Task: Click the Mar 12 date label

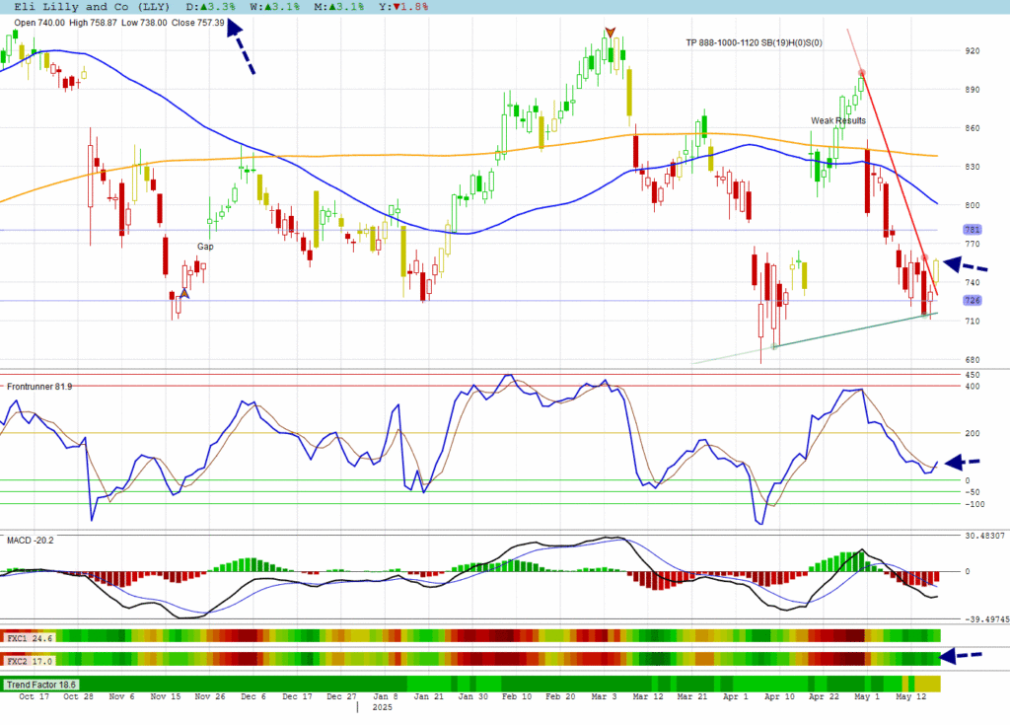Action: click(648, 696)
